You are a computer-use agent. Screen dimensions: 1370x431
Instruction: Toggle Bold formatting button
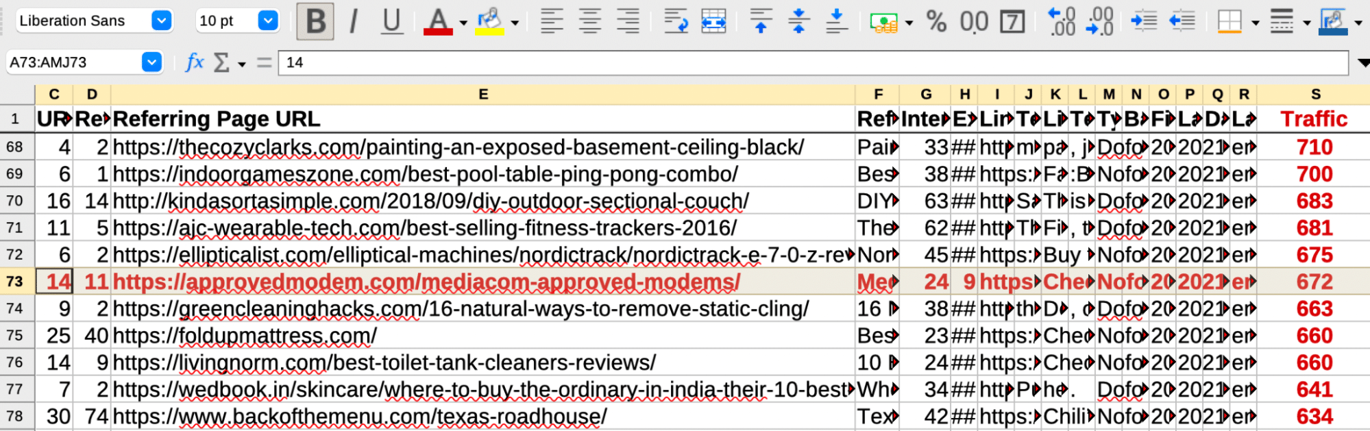[x=315, y=21]
